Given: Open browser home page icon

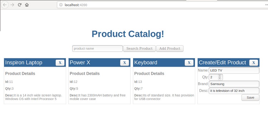Looking at the screenshot, I should tap(27, 5).
